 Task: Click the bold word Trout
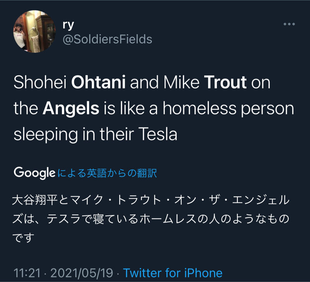pos(225,83)
